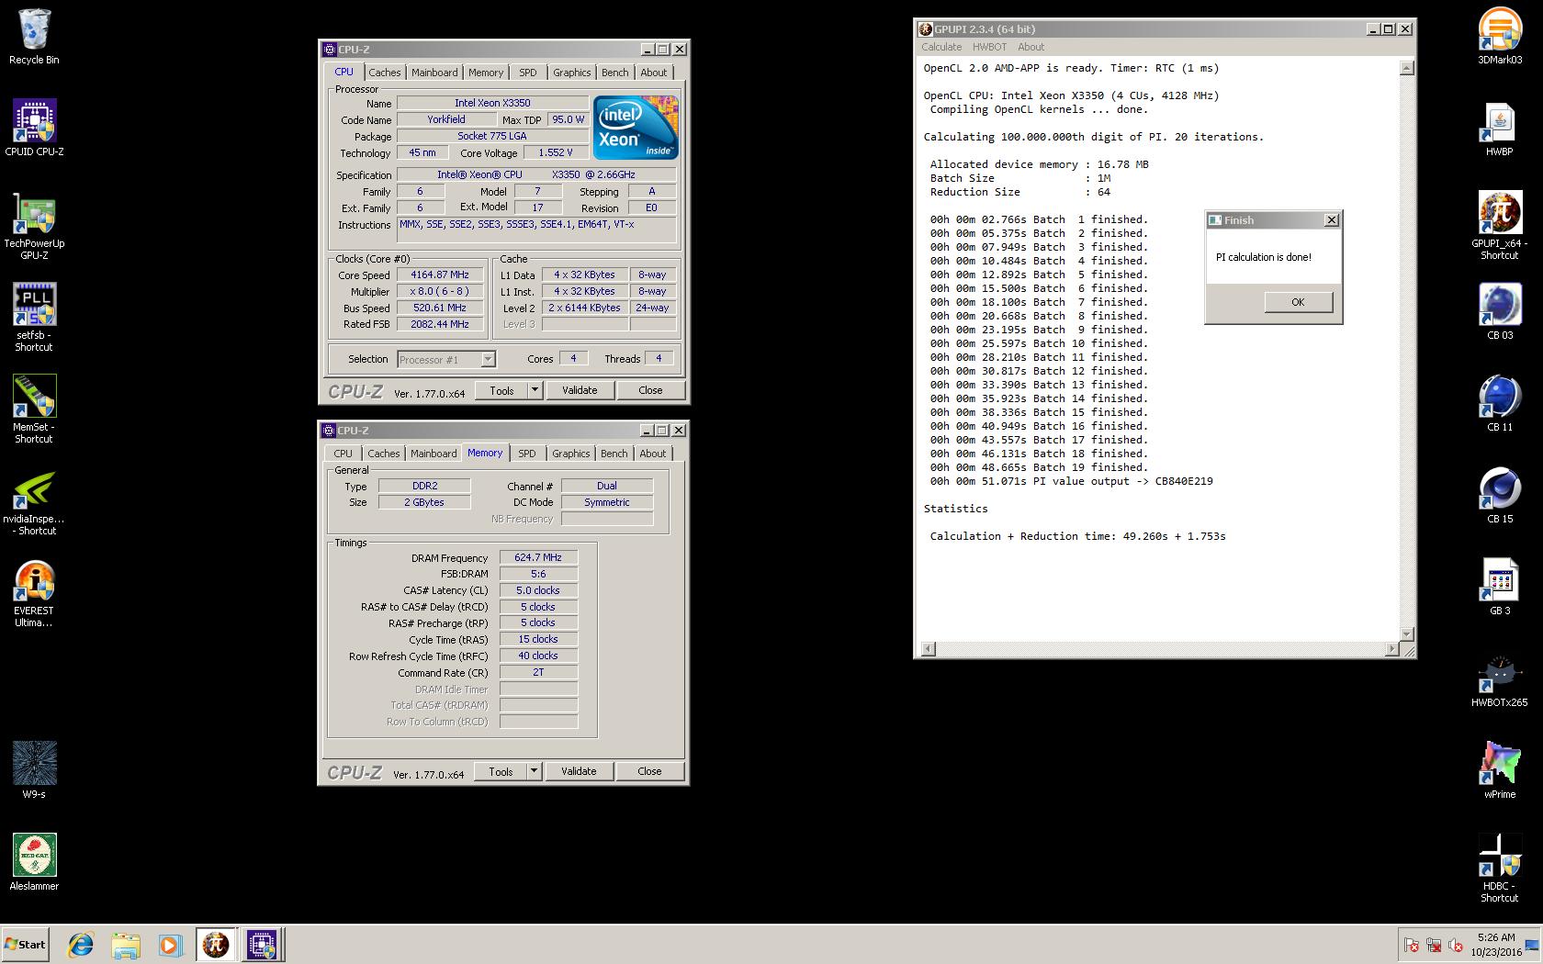Switch to Mainboard tab in top CPU-Z window
The image size is (1543, 964).
[x=434, y=73]
